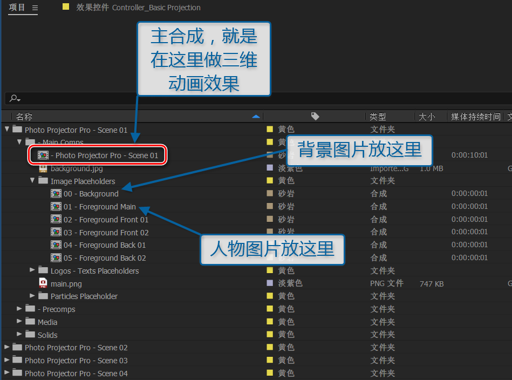
Task: Select the main.png file name
Action: pos(66,283)
